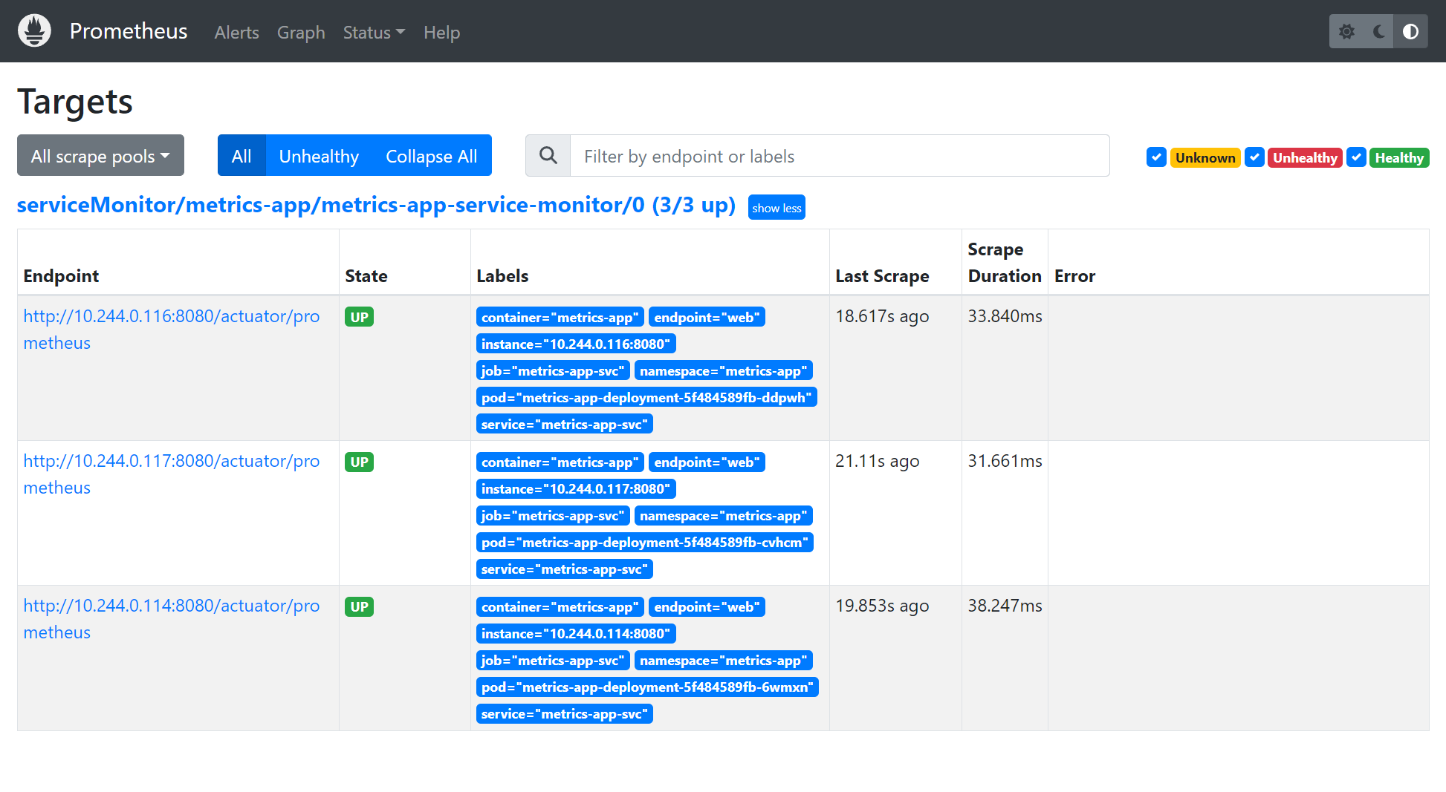Click the contrast theme icon top right
The height and width of the screenshot is (792, 1446).
click(1410, 31)
